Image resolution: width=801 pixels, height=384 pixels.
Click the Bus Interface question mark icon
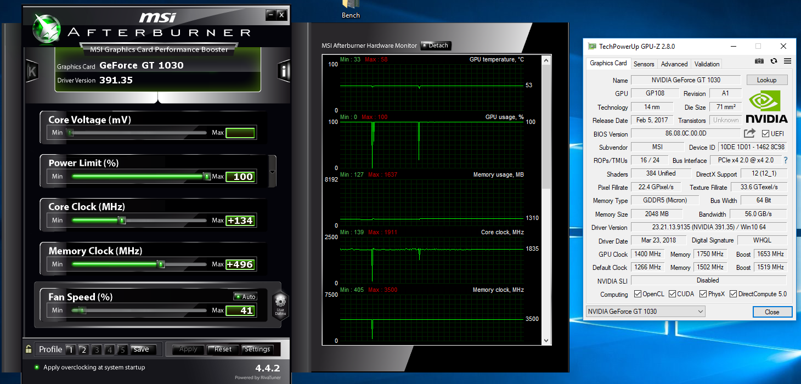[785, 160]
